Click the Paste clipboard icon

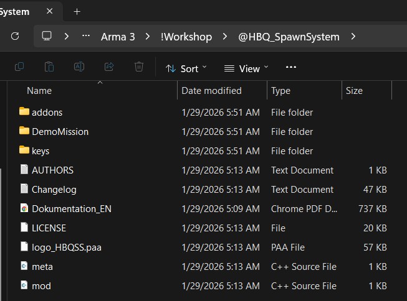(x=49, y=67)
